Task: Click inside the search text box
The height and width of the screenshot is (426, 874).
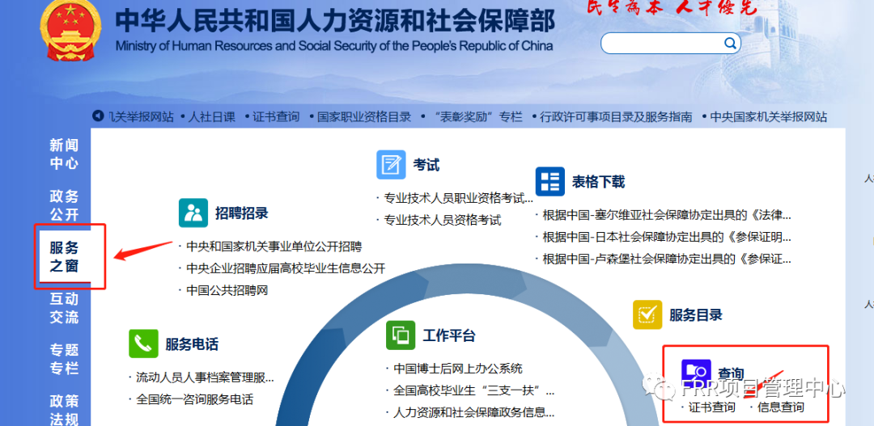Action: (x=660, y=43)
